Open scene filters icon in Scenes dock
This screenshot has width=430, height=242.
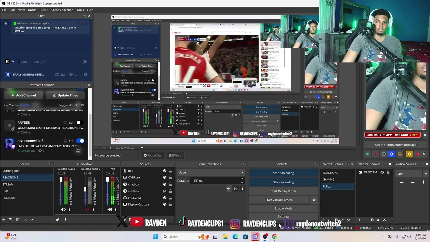[x=17, y=220]
